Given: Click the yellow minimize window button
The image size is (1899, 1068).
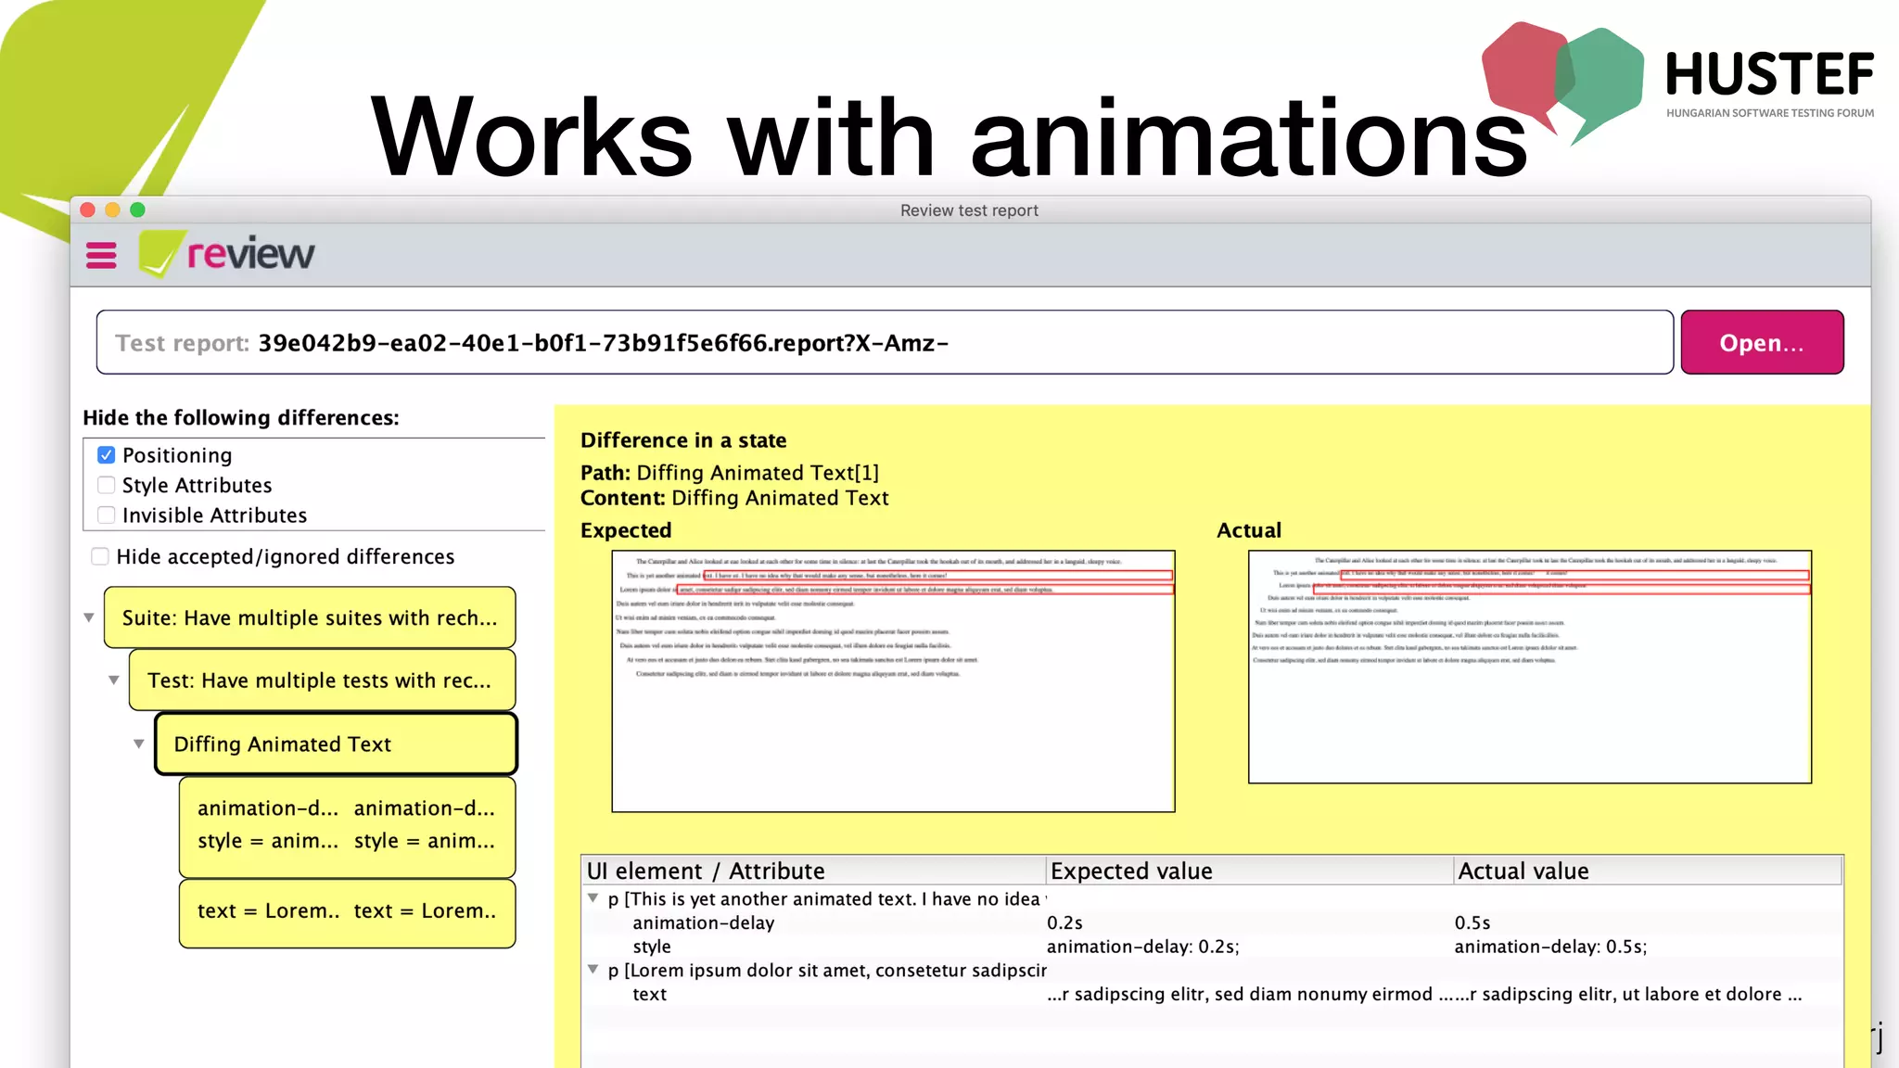Looking at the screenshot, I should click(112, 210).
